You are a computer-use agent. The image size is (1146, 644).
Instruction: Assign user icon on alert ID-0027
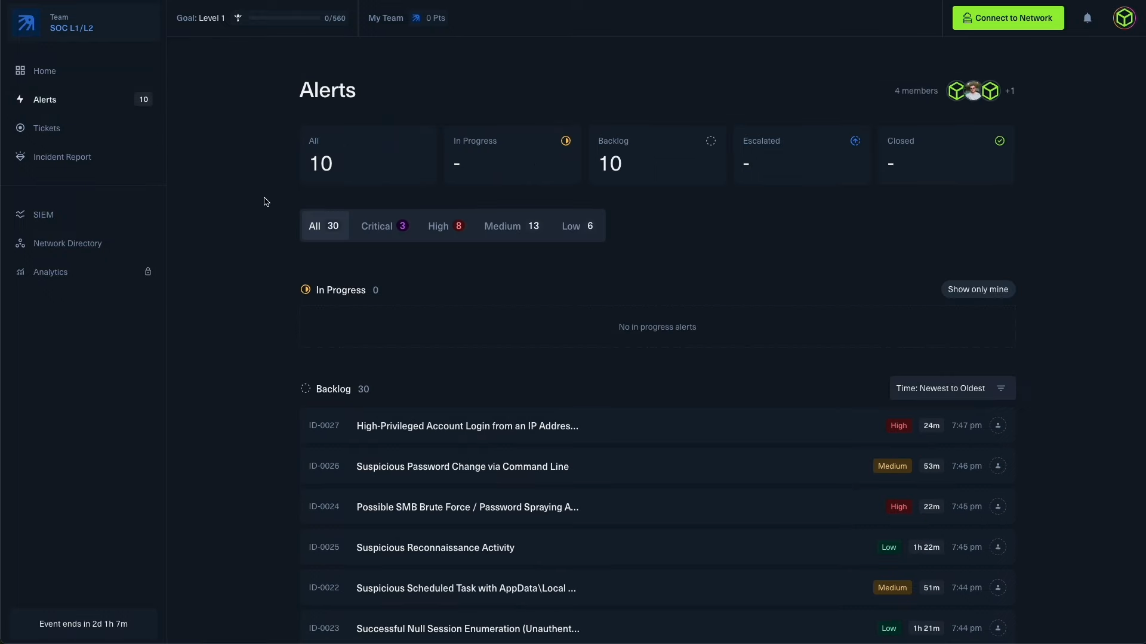click(x=998, y=425)
